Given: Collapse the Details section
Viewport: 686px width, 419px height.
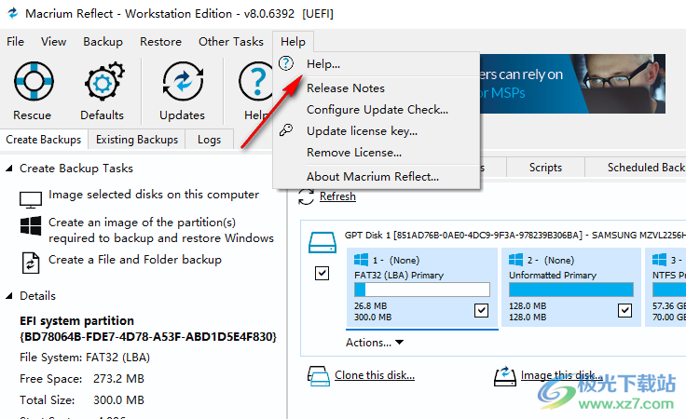Looking at the screenshot, I should click(x=8, y=296).
